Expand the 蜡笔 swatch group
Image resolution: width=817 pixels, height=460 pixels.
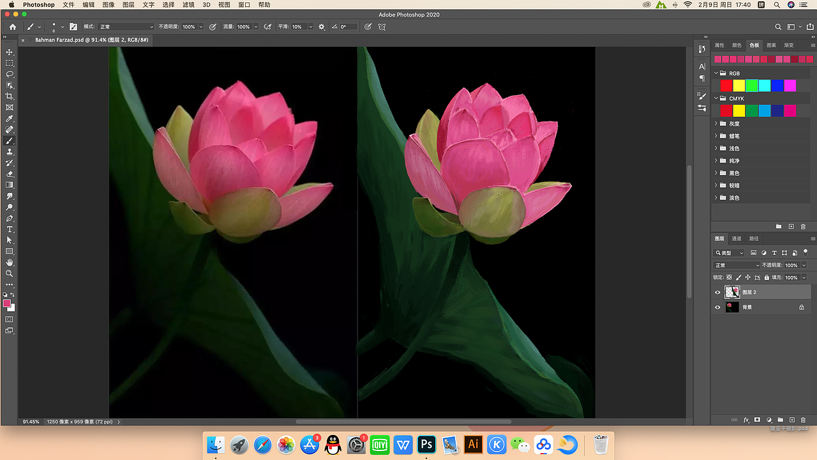click(716, 136)
